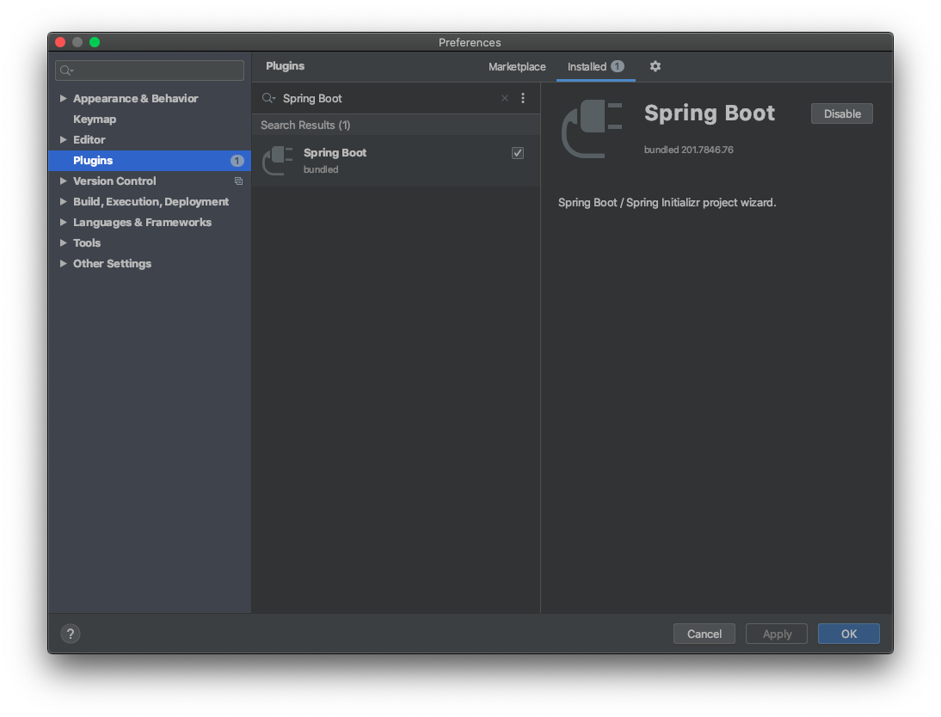Click the Installed tab update count badge
This screenshot has height=717, width=941.
(618, 66)
